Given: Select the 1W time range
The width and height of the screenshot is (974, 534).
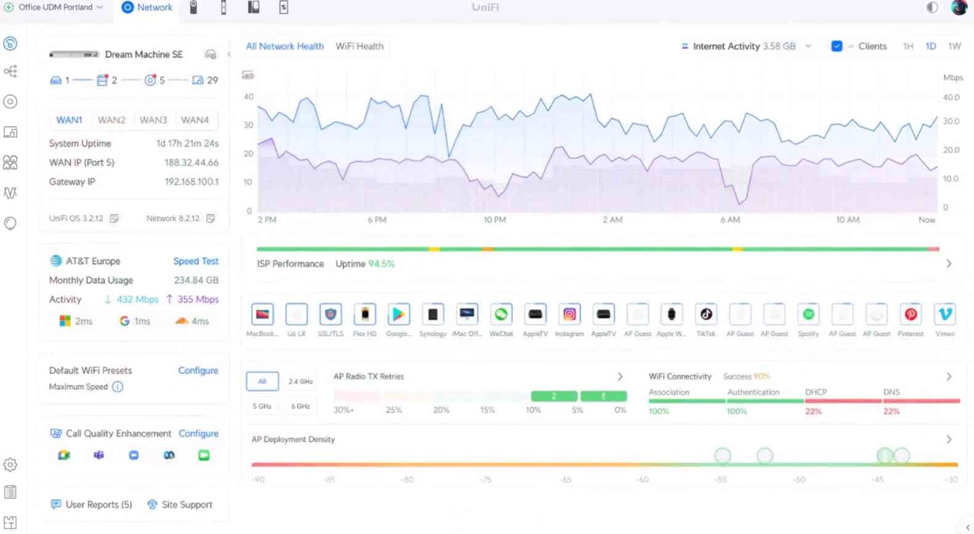Looking at the screenshot, I should (954, 46).
